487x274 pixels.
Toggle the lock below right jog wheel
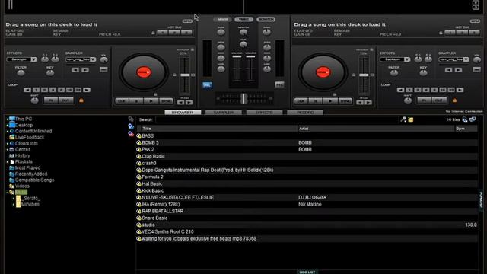tap(335, 94)
